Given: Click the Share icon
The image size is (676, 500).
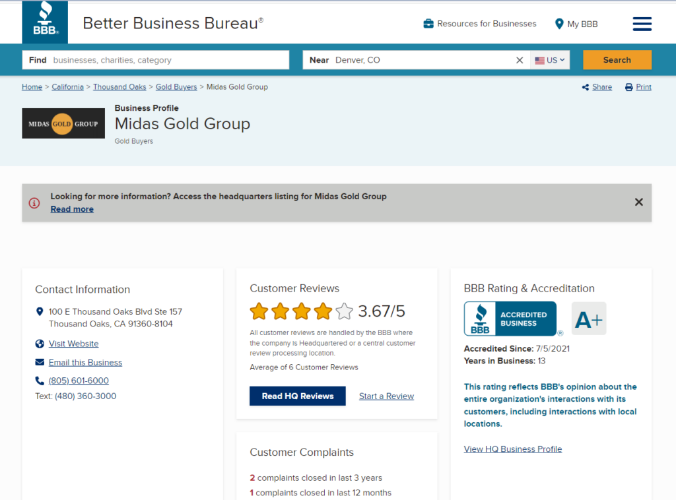Looking at the screenshot, I should point(586,87).
